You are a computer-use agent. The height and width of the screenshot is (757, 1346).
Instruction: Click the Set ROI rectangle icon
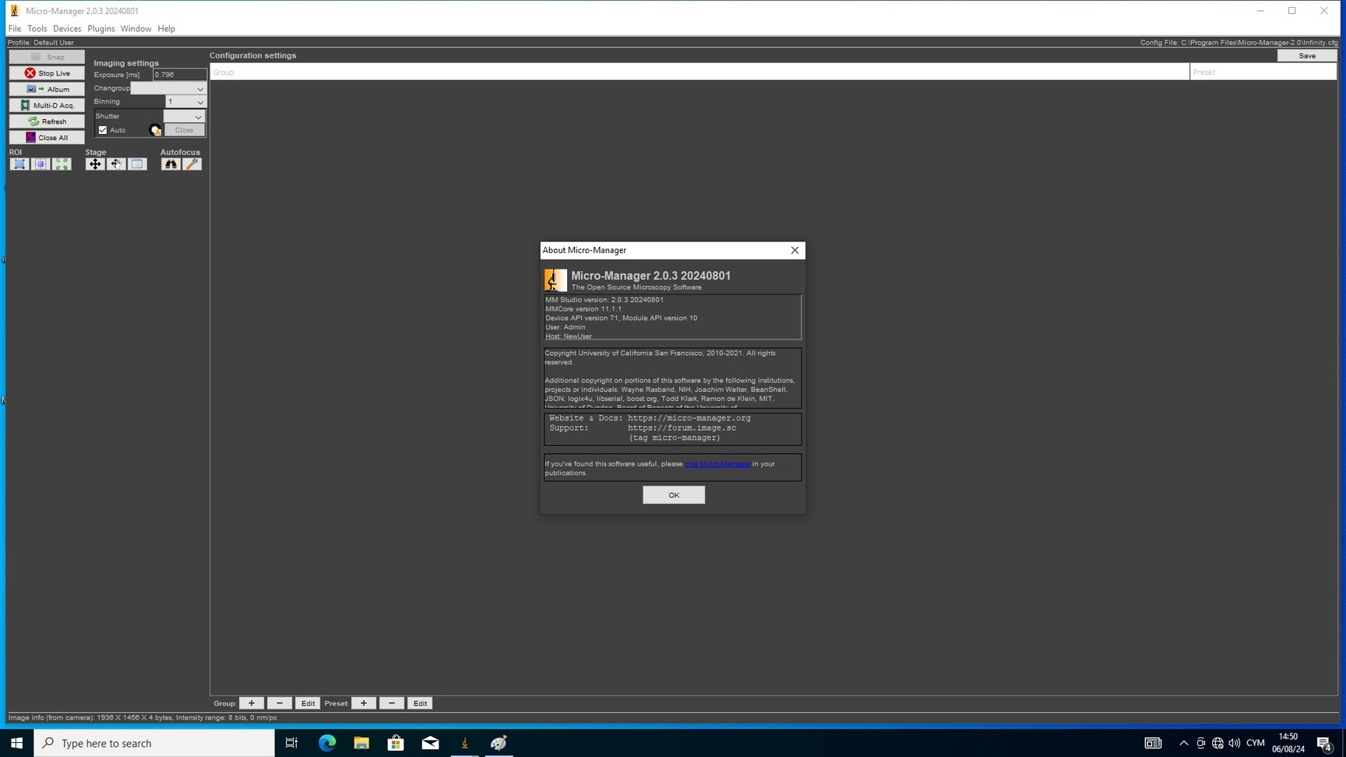19,164
